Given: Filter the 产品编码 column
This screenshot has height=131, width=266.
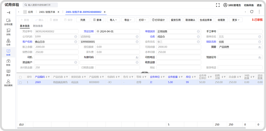Looking at the screenshot, I should click(49, 77).
